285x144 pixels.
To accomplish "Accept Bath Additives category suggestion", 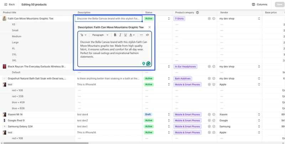I will pyautogui.click(x=214, y=78).
